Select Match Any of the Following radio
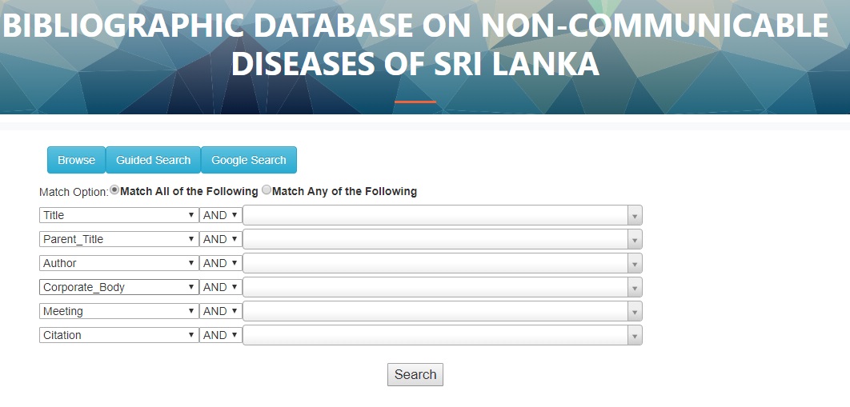 pyautogui.click(x=267, y=190)
